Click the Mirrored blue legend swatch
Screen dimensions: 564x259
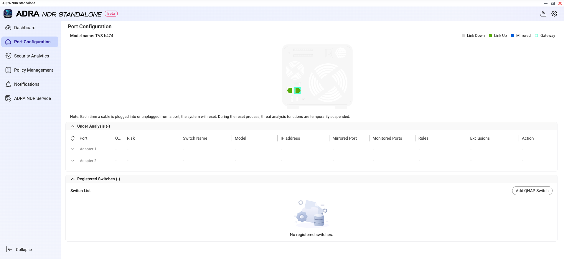tap(512, 36)
